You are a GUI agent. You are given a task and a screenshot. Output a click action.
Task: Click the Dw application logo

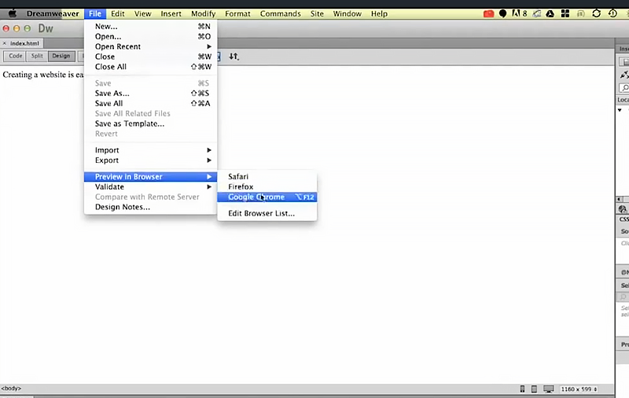pyautogui.click(x=46, y=28)
